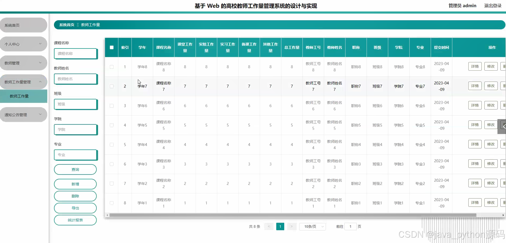Click 详情 for the 学年6 row
Screen dimensions: 506x243
pos(475,105)
